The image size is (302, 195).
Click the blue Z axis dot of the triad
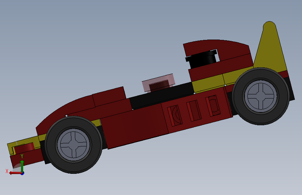23,173
